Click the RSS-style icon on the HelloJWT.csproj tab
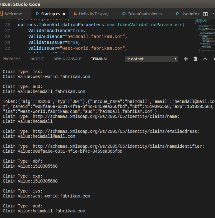215x218 pixels. 75,14
